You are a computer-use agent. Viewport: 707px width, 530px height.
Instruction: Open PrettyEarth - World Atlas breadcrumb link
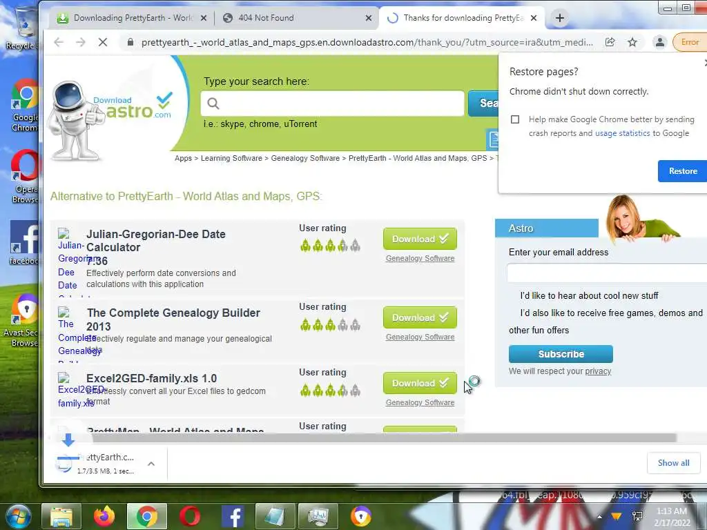418,158
